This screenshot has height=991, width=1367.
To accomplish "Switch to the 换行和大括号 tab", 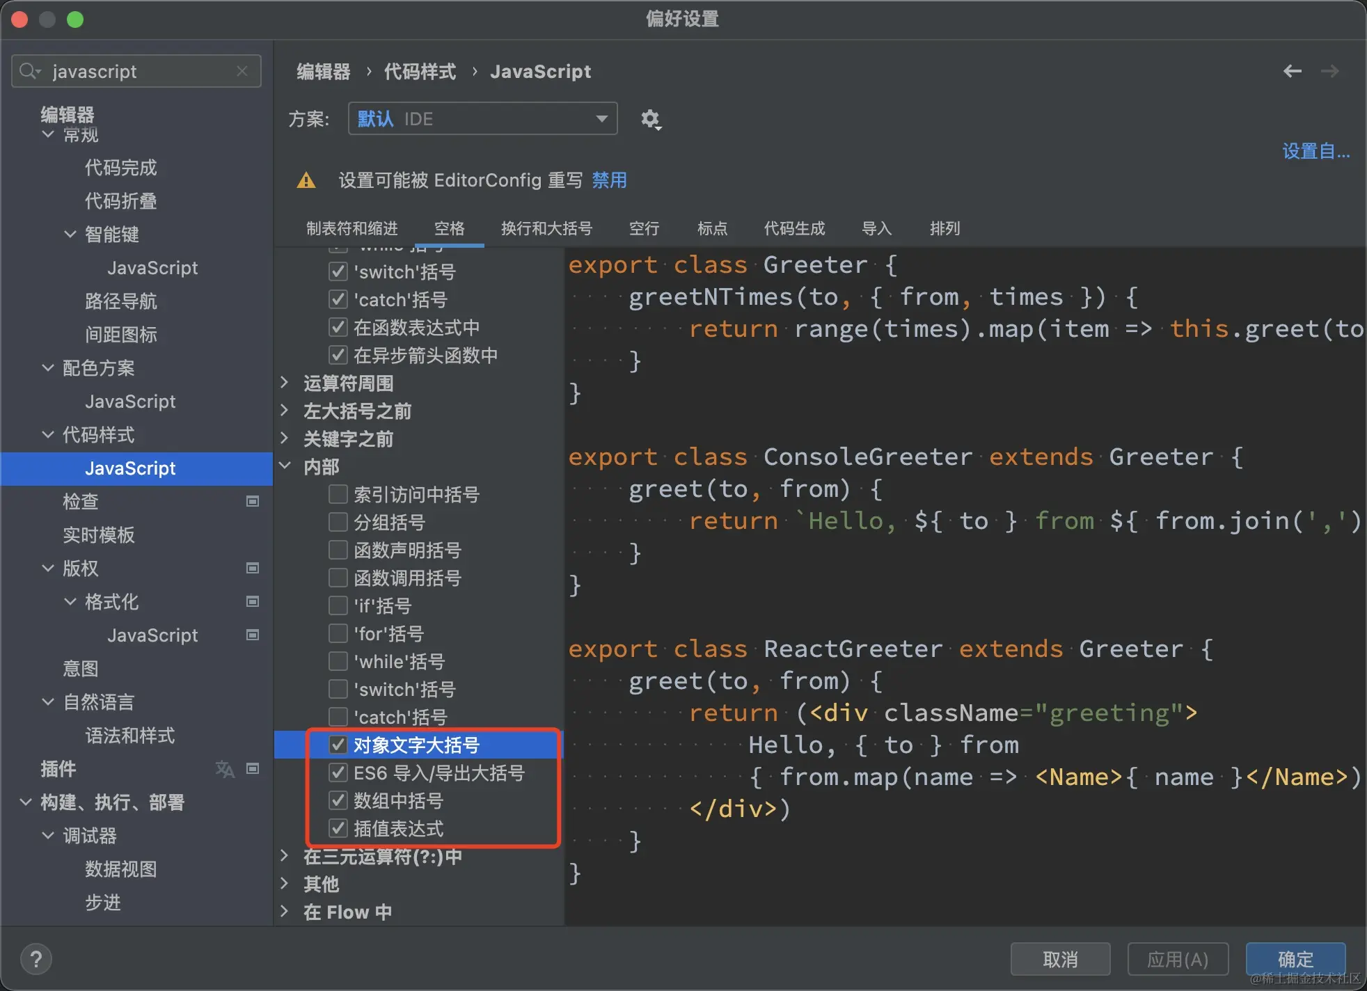I will pyautogui.click(x=546, y=228).
